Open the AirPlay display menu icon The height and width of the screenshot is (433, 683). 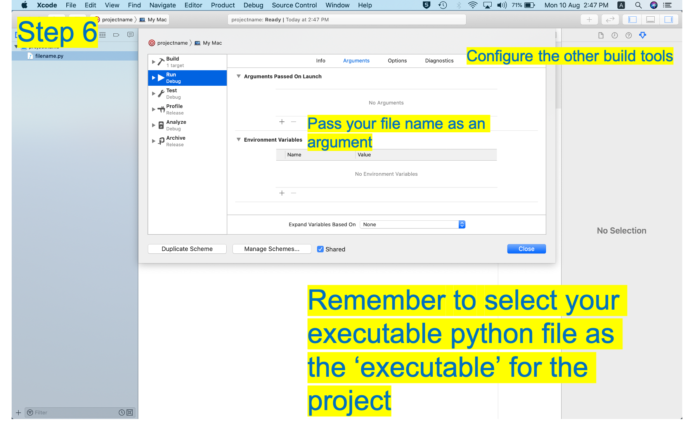point(487,5)
